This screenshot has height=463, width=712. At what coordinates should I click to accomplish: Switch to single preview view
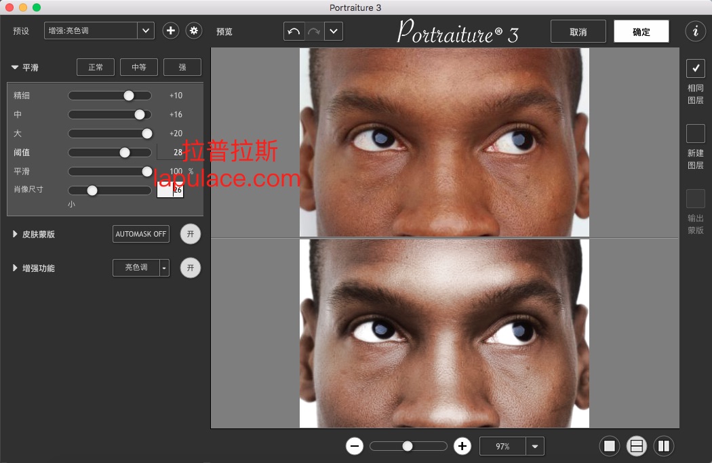pos(610,446)
